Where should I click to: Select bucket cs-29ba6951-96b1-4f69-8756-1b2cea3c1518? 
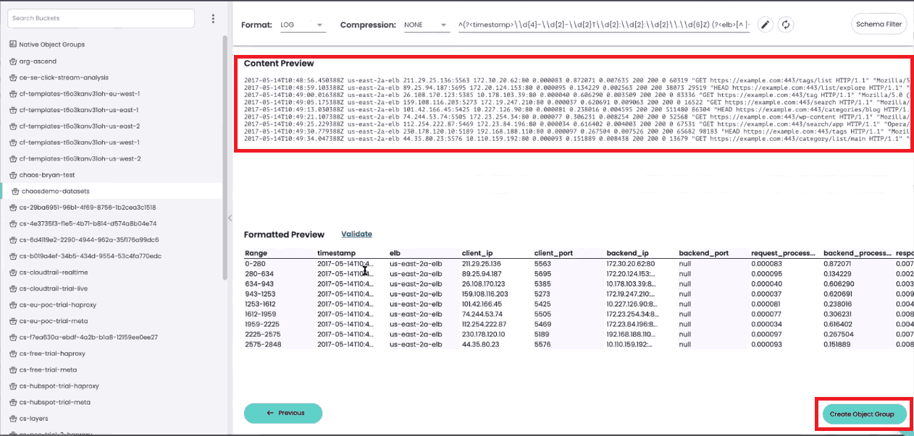[x=88, y=208]
